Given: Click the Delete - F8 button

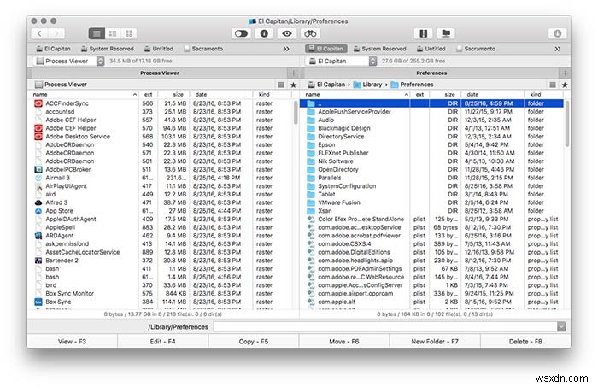Looking at the screenshot, I should click(x=525, y=341).
